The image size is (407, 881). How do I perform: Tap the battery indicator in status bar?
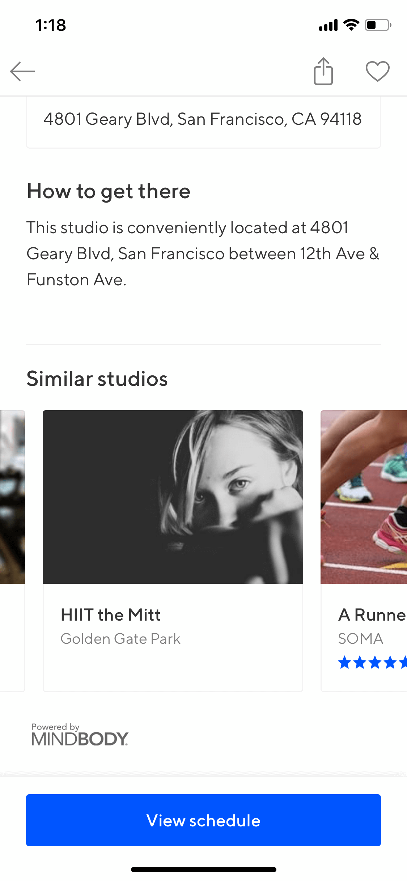[x=378, y=25]
